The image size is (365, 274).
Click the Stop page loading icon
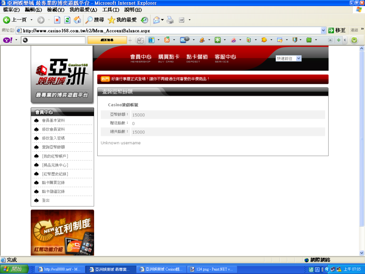57,20
